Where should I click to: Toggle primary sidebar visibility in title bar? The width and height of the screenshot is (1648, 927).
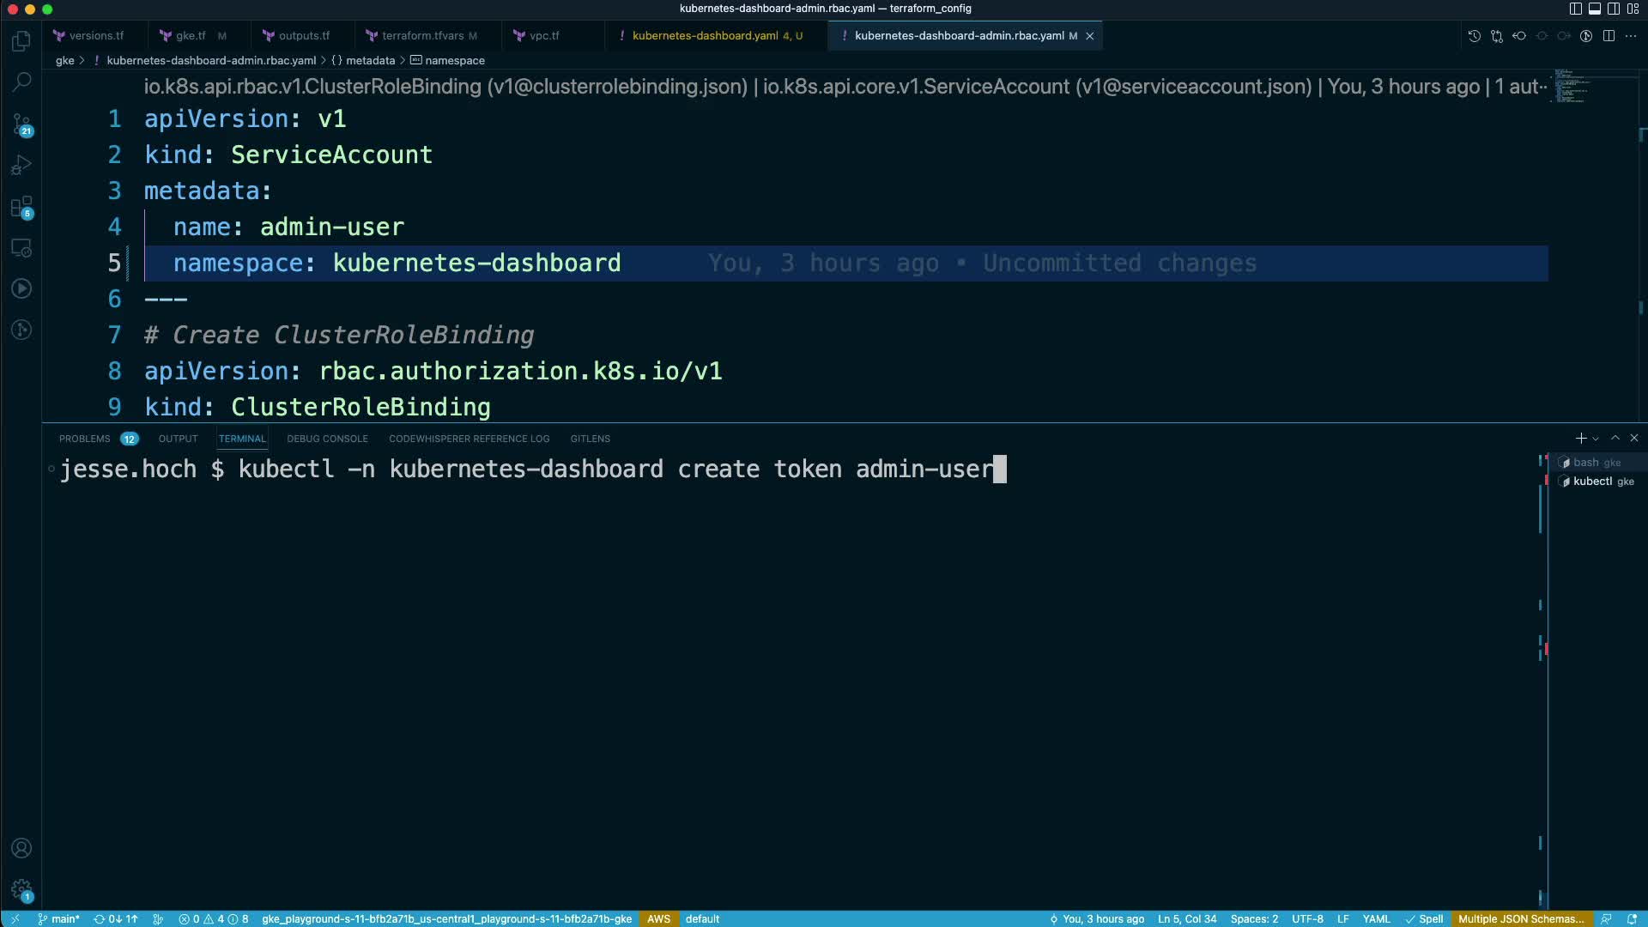point(1575,9)
